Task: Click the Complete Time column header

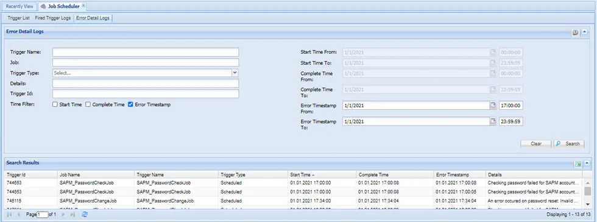Action: coord(395,174)
